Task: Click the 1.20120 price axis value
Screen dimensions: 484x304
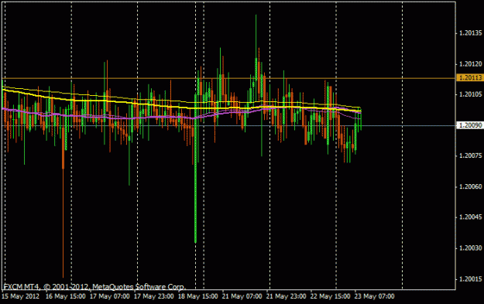Action: pos(471,64)
